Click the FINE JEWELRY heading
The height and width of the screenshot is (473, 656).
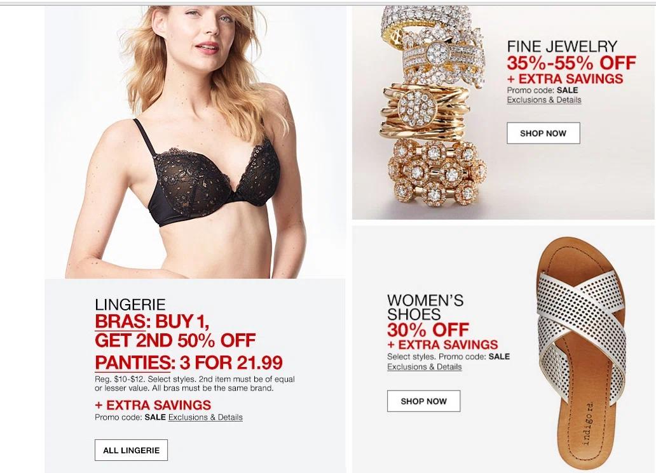coord(563,46)
